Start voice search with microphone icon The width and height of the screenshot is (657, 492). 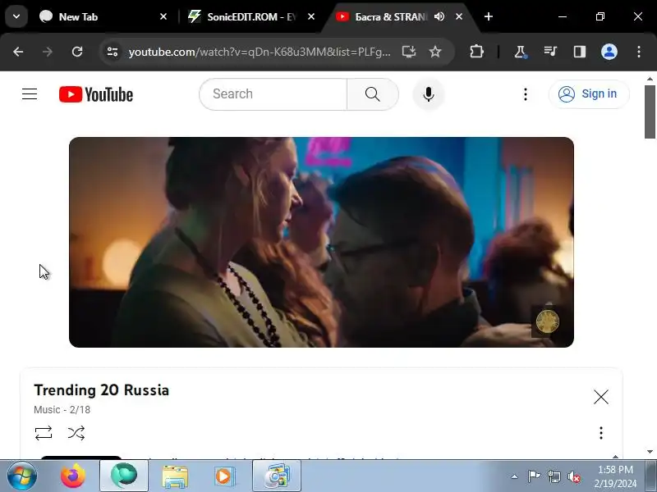(x=428, y=94)
